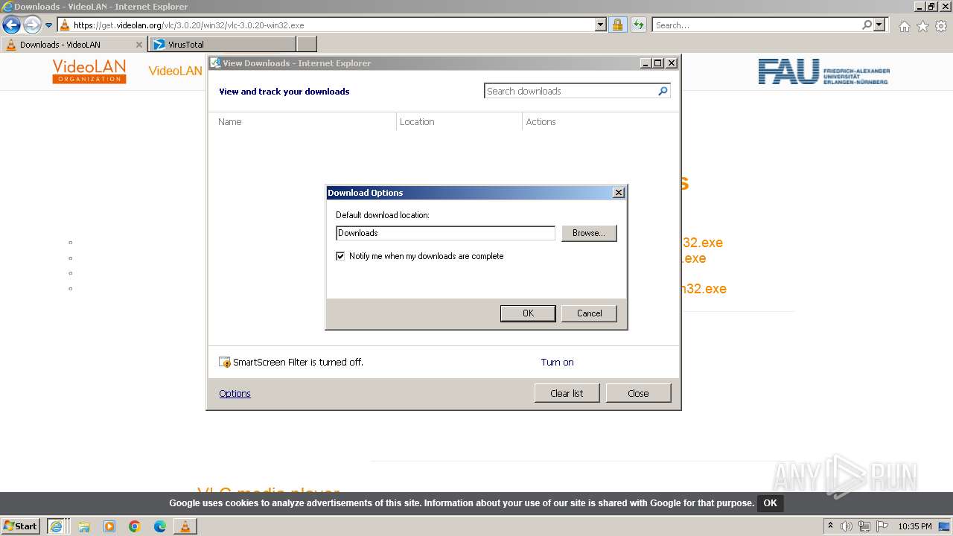Click the FAU university logo

pos(823,71)
